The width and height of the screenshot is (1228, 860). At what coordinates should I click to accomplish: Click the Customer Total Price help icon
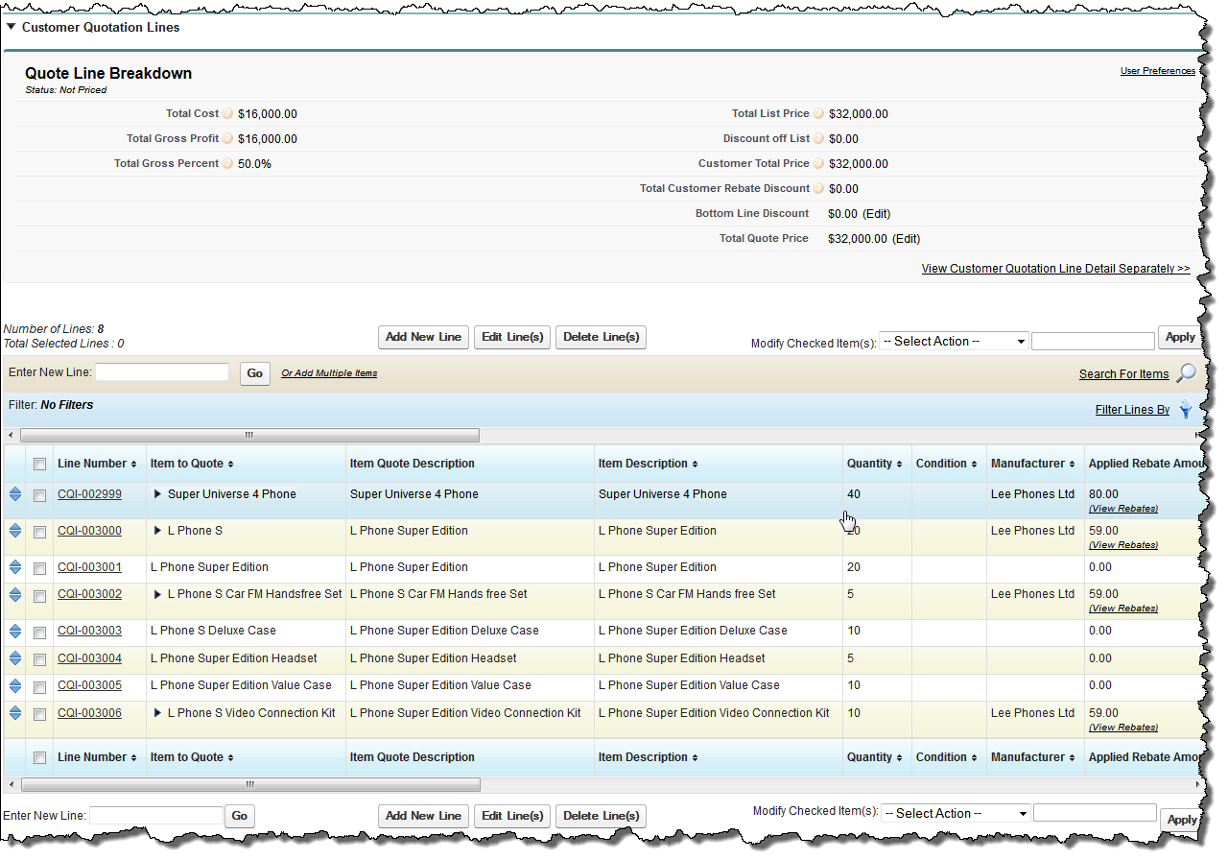point(819,164)
